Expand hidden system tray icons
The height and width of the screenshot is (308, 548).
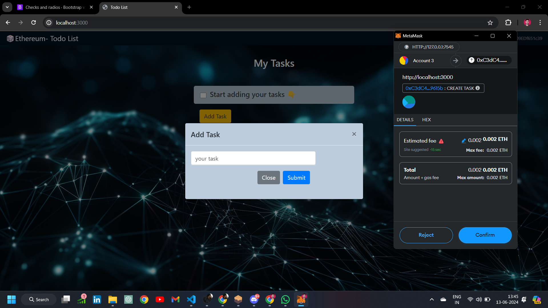[431, 299]
